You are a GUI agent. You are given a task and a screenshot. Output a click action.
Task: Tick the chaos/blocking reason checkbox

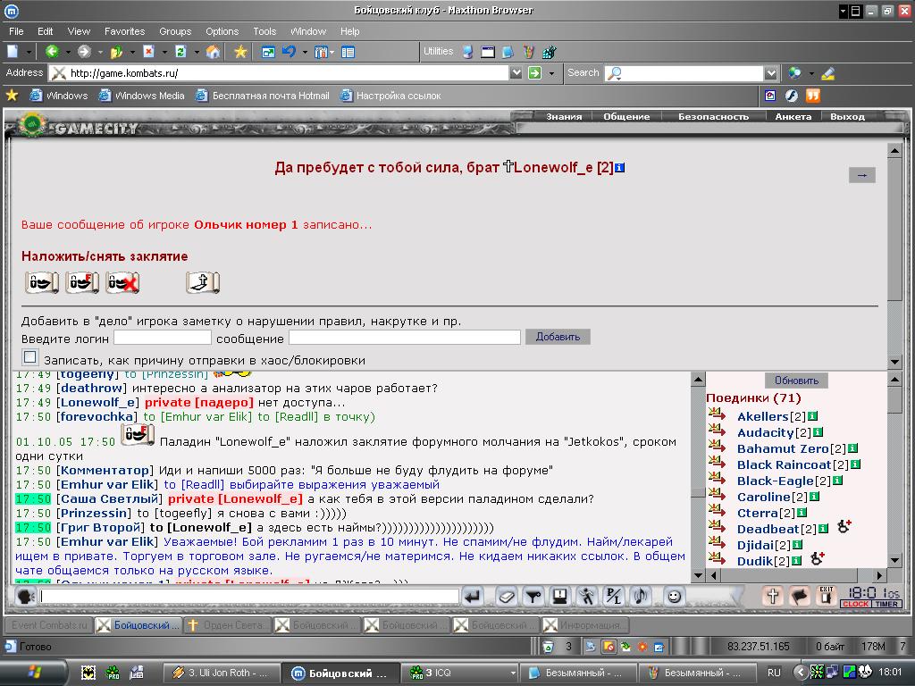(29, 357)
